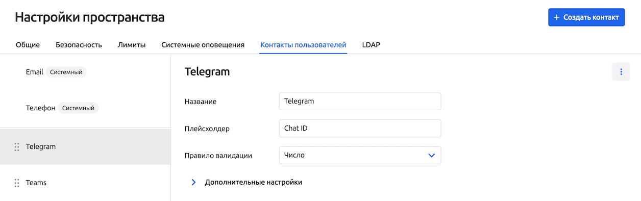
Task: Switch to the Общие tab
Action: click(x=28, y=45)
